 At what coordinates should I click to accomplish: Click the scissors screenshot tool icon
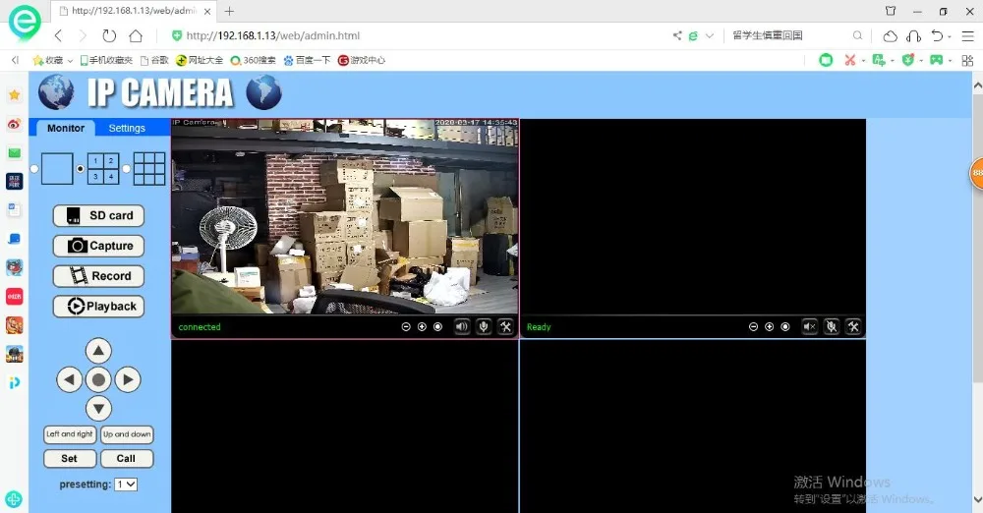point(849,60)
